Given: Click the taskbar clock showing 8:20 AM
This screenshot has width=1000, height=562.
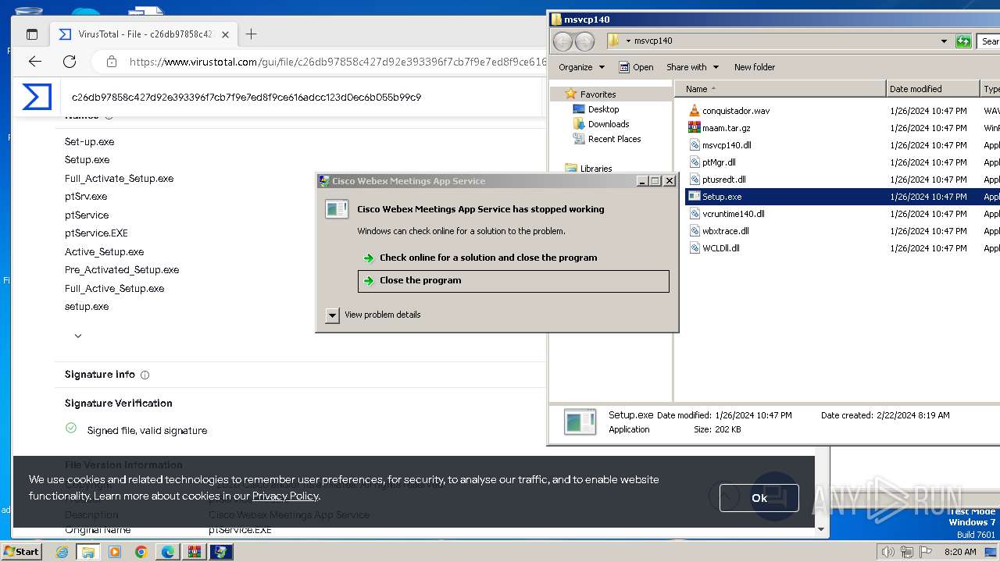Looking at the screenshot, I should (x=960, y=552).
